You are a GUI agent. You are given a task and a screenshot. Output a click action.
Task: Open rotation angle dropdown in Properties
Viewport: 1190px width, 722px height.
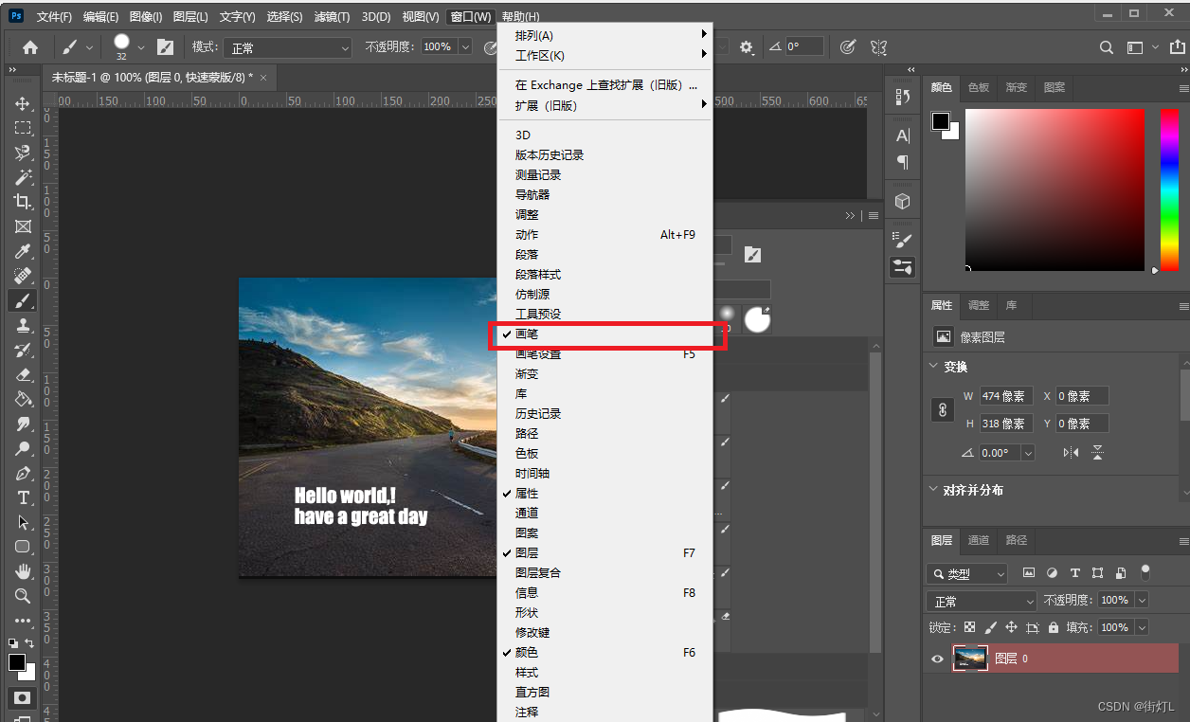point(1028,453)
